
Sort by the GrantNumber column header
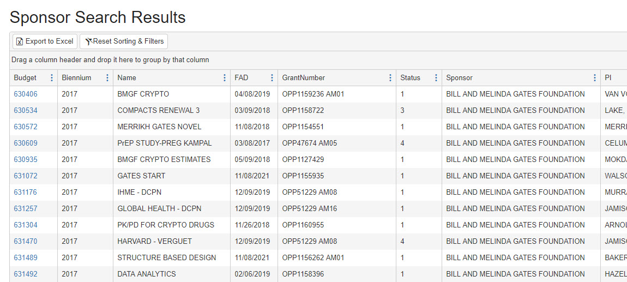tap(304, 77)
